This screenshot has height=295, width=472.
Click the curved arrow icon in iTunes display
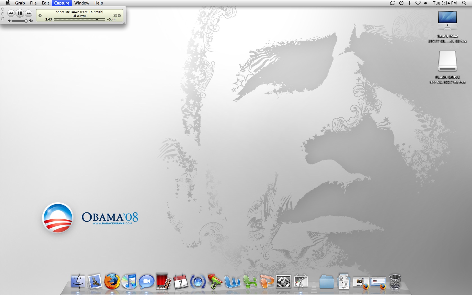pyautogui.click(x=119, y=16)
